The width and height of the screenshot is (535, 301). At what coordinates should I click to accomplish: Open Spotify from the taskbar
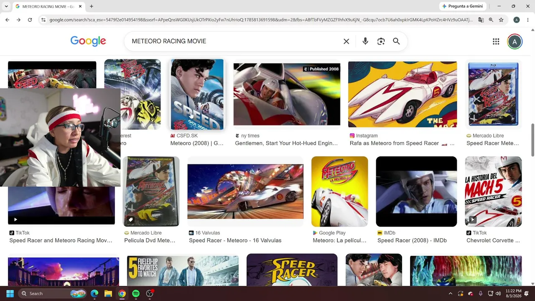[x=136, y=293]
